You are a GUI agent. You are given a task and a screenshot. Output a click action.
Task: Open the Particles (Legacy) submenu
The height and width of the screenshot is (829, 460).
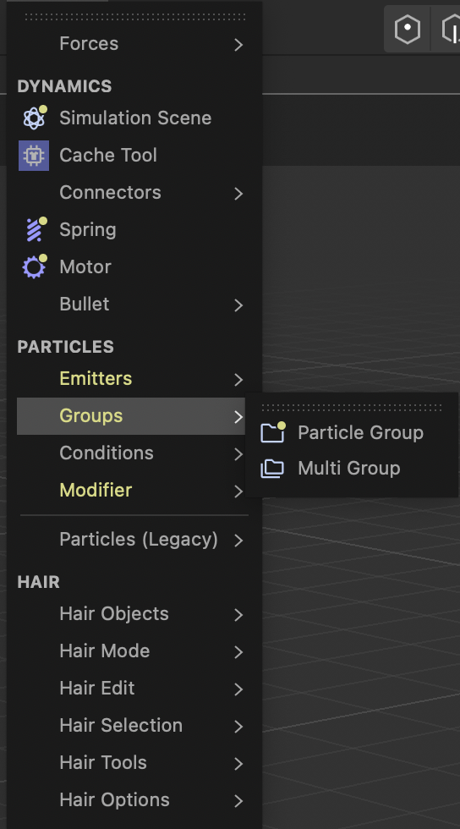tap(133, 540)
